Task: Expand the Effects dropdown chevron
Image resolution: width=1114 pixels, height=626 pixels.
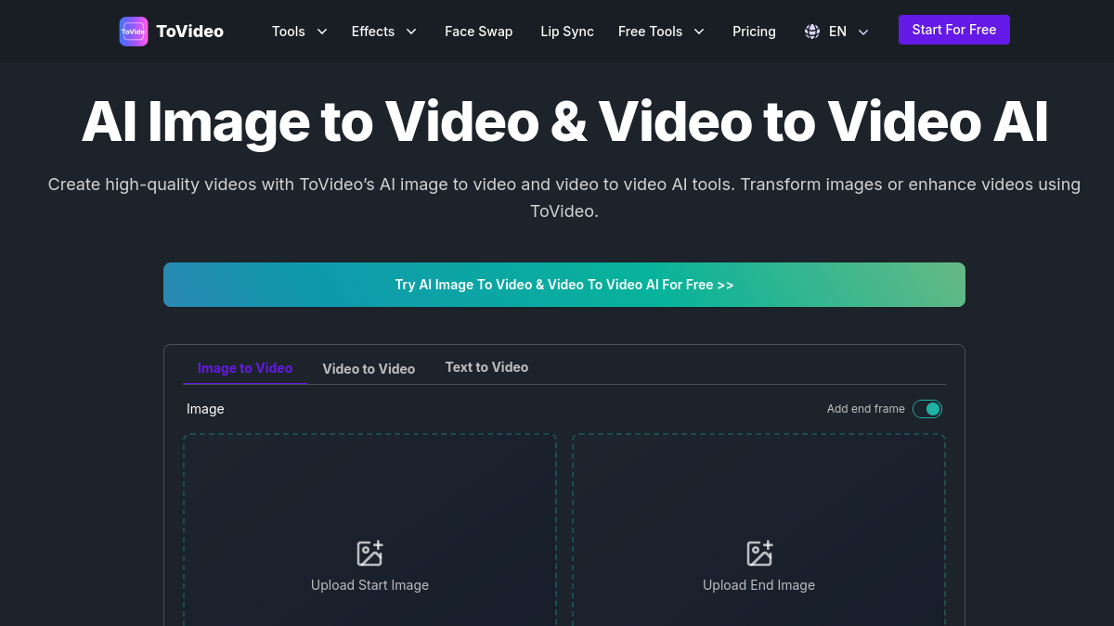Action: (411, 32)
